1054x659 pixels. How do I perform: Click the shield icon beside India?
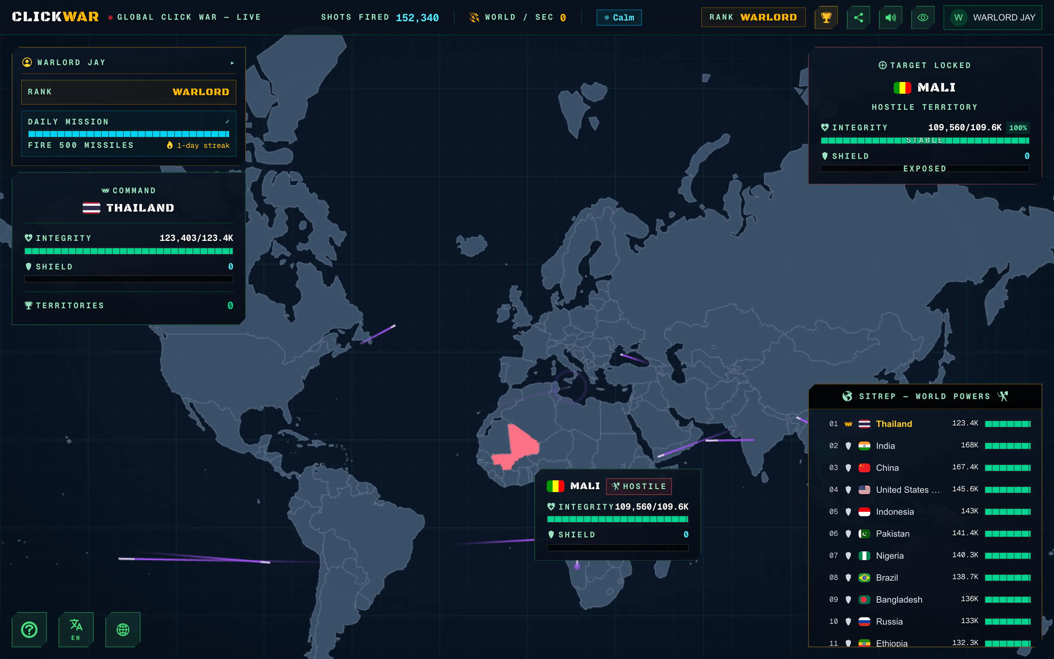click(848, 446)
